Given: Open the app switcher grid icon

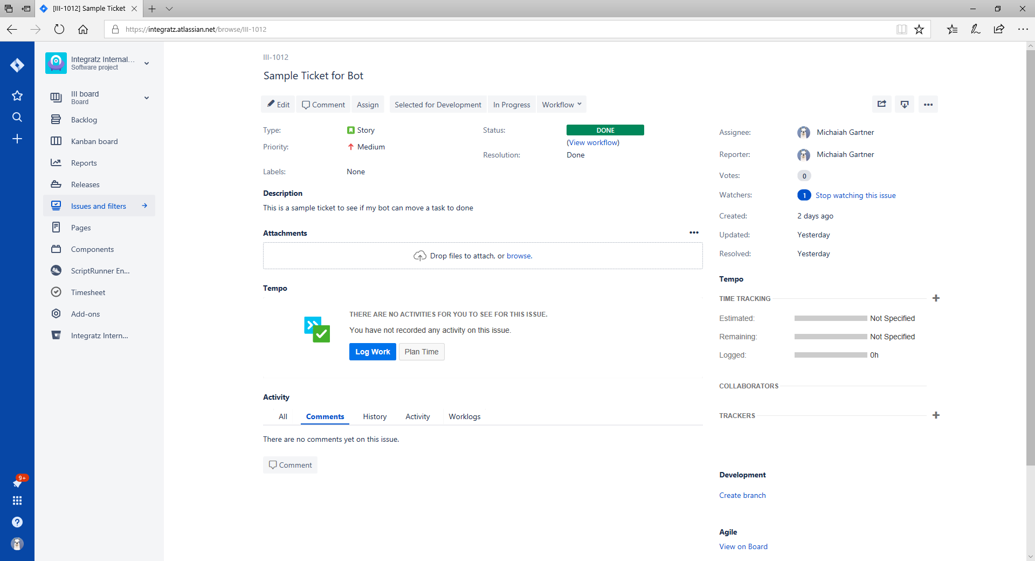Looking at the screenshot, I should (x=17, y=501).
